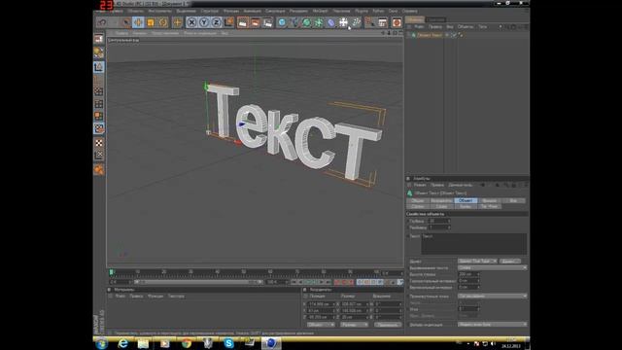Click the X position field in coordinates
This screenshot has width=622, height=350.
point(322,304)
